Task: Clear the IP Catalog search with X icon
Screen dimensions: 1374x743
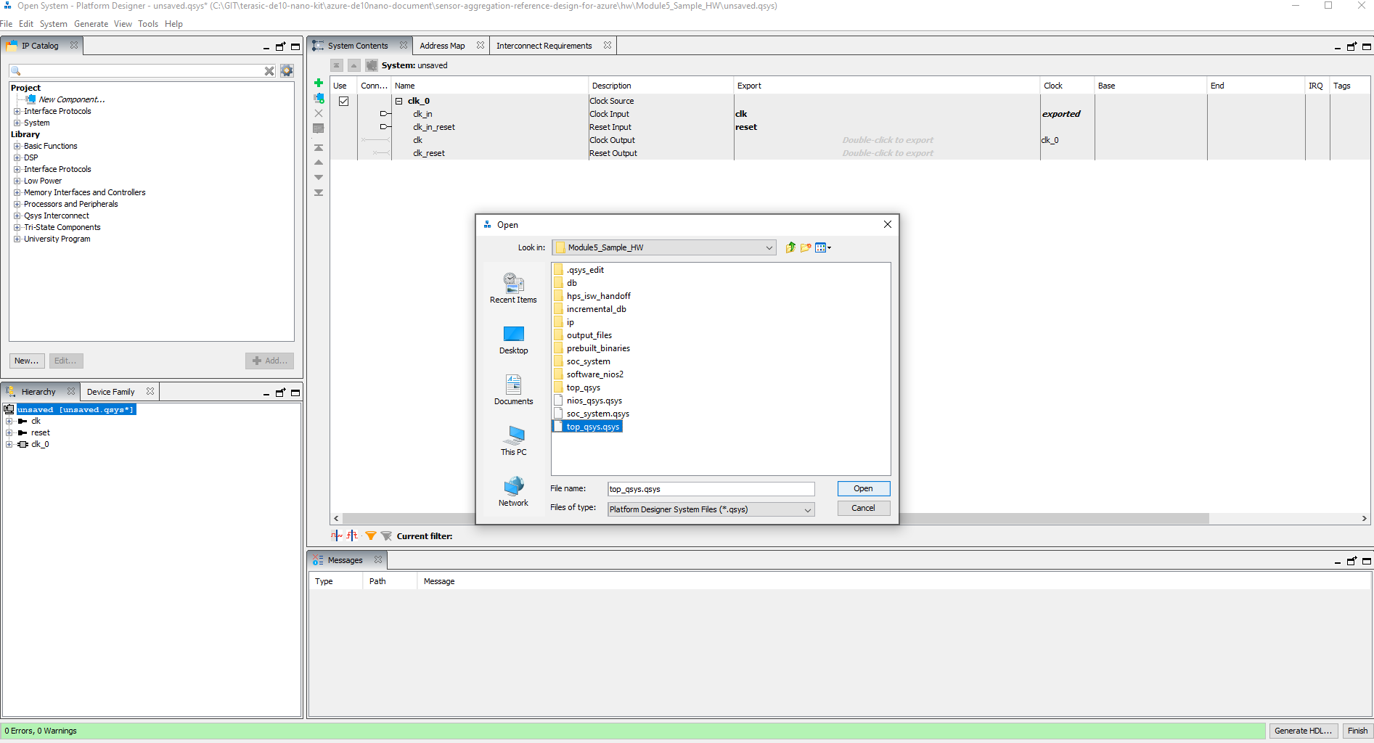Action: [269, 70]
